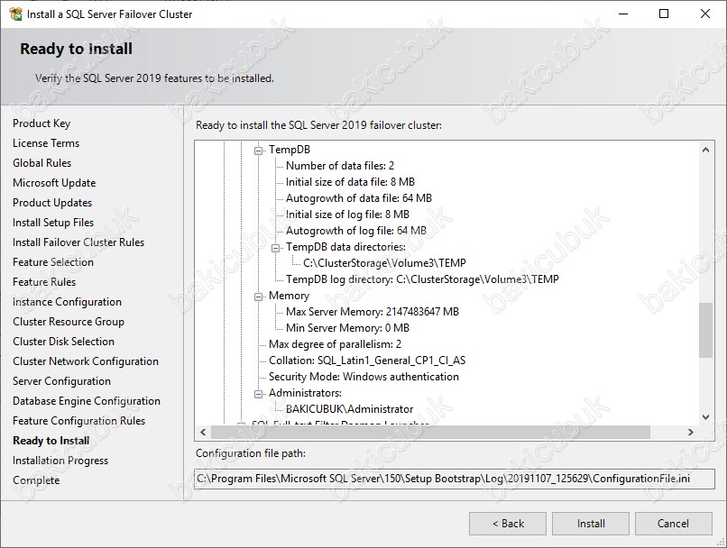The image size is (727, 548).
Task: Select 'Initial size of log file: 8 MB'
Action: pos(348,215)
